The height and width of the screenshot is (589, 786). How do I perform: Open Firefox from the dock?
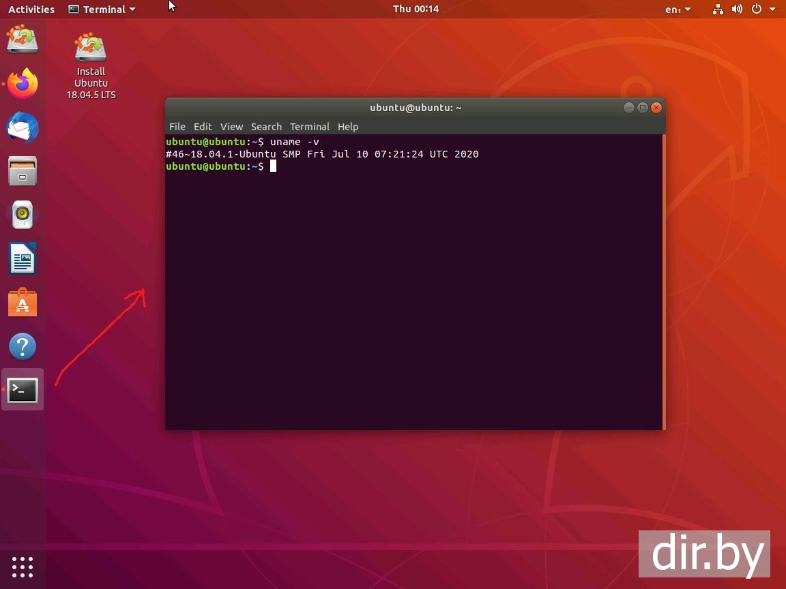click(23, 84)
